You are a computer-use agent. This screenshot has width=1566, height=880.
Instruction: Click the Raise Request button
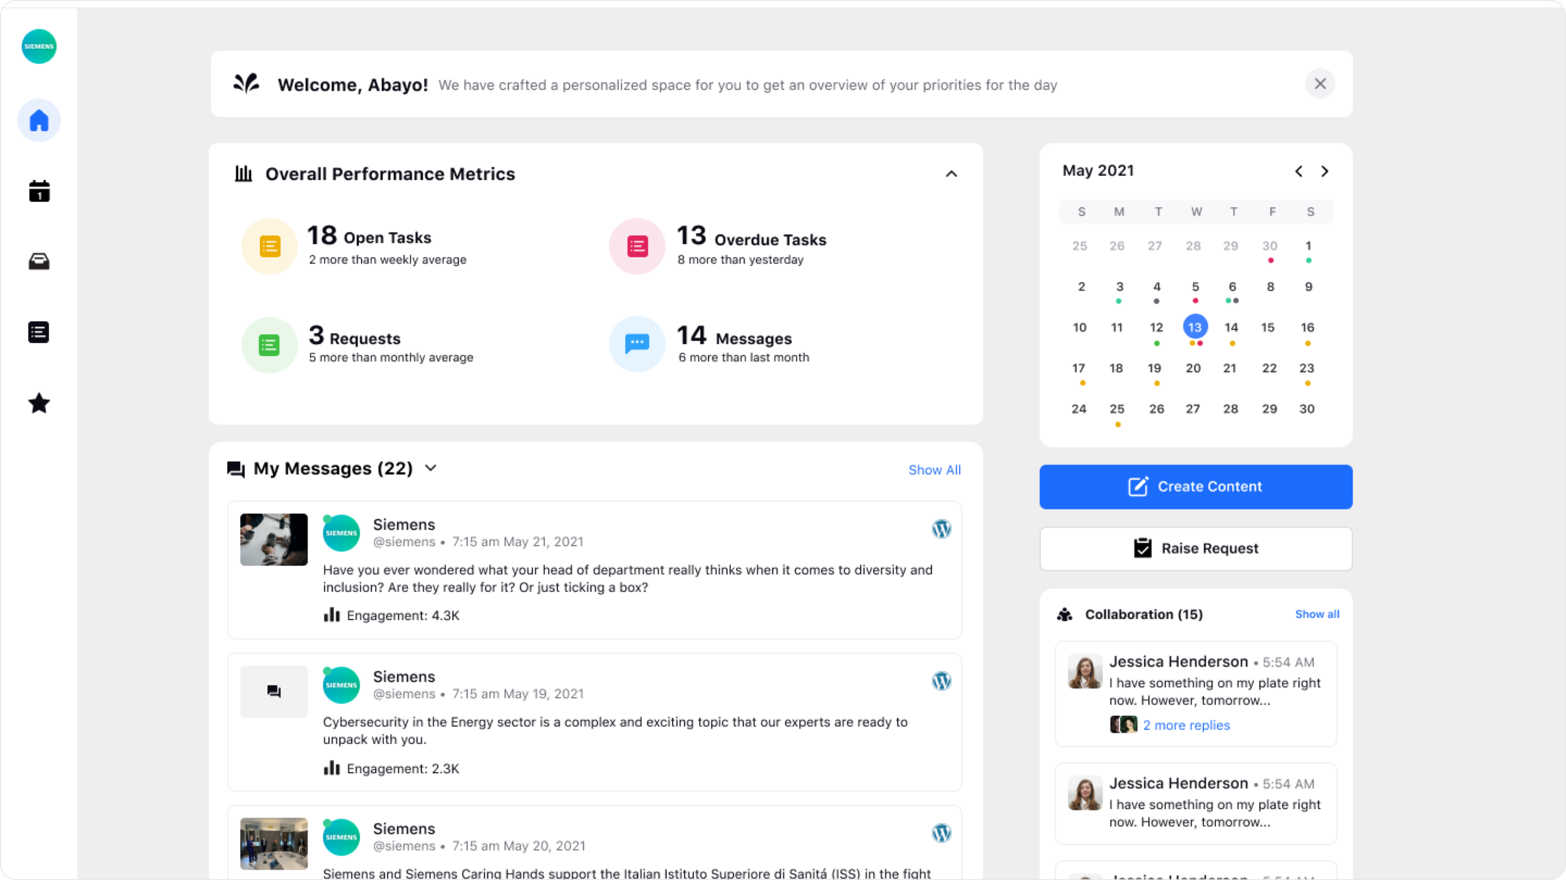tap(1195, 548)
